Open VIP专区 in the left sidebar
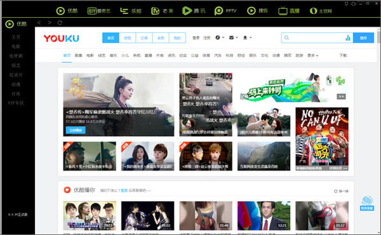381x235 pixels. point(16,103)
